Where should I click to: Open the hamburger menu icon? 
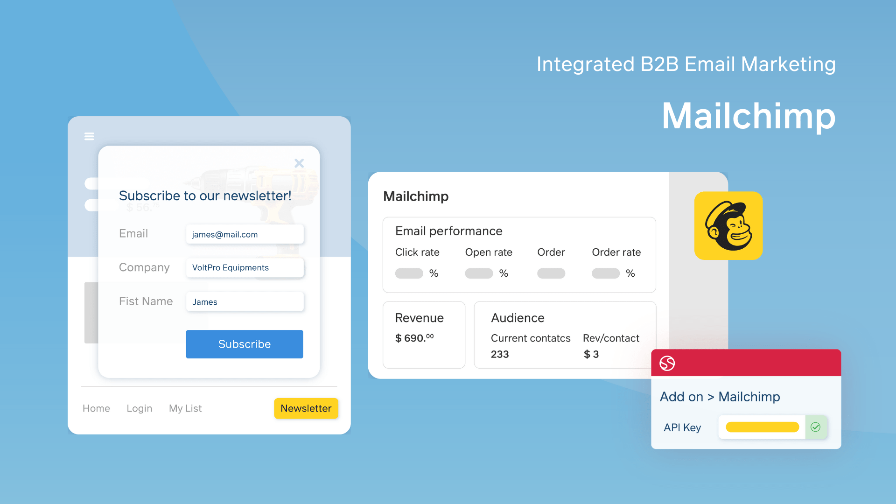(x=89, y=136)
